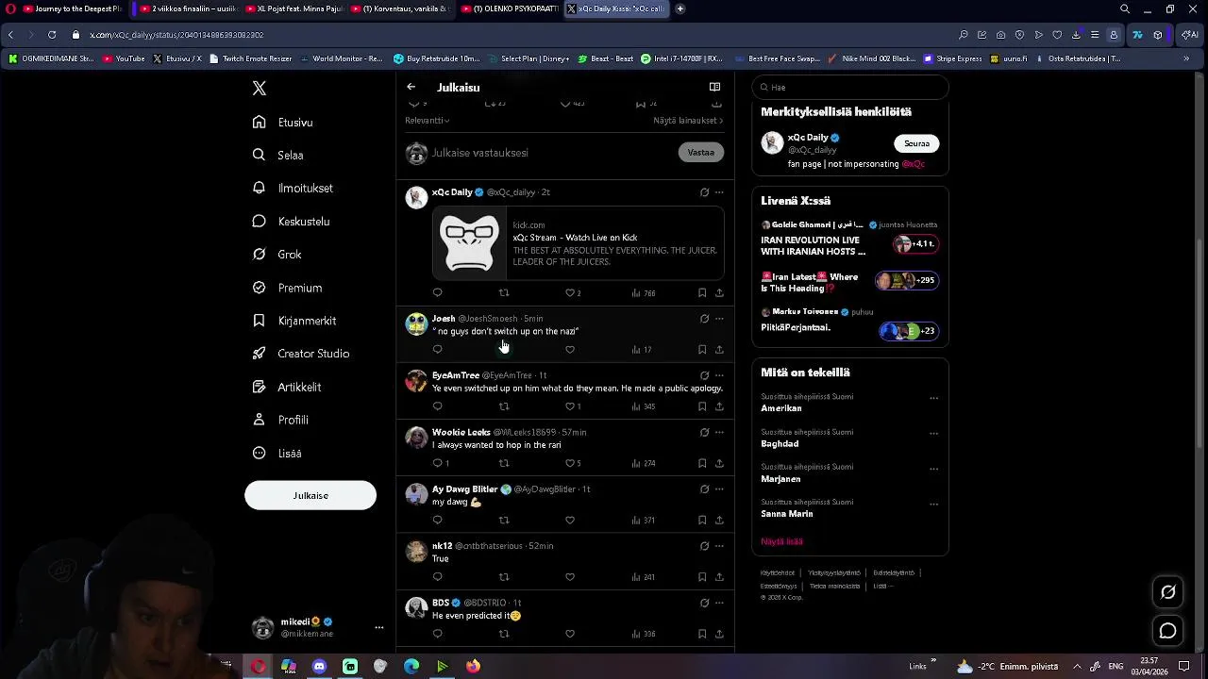Click the Creator Studio rocket icon
This screenshot has height=679, width=1208.
259,354
